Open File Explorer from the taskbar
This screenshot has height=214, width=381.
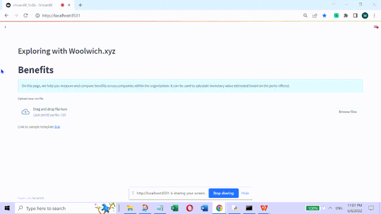130,208
